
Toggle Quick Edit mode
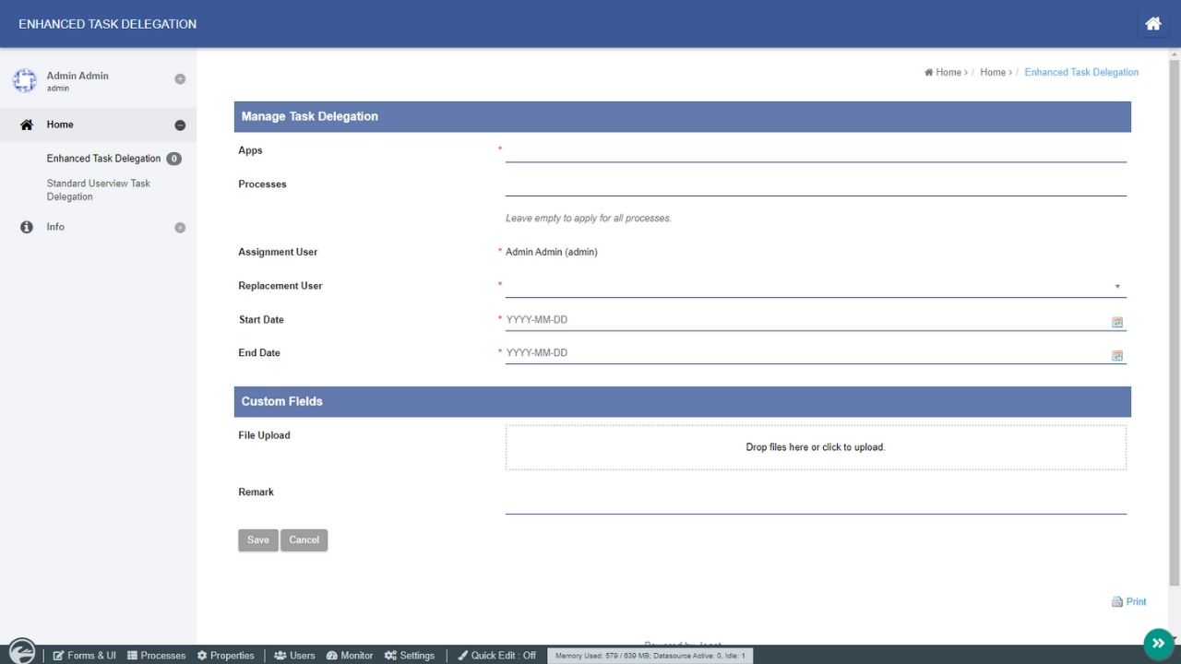(x=496, y=656)
